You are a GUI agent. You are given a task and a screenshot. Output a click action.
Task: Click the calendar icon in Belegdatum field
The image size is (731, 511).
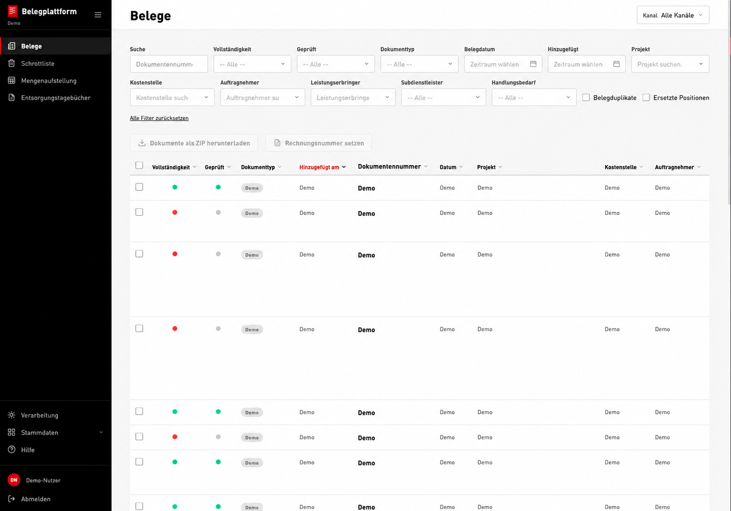click(533, 64)
